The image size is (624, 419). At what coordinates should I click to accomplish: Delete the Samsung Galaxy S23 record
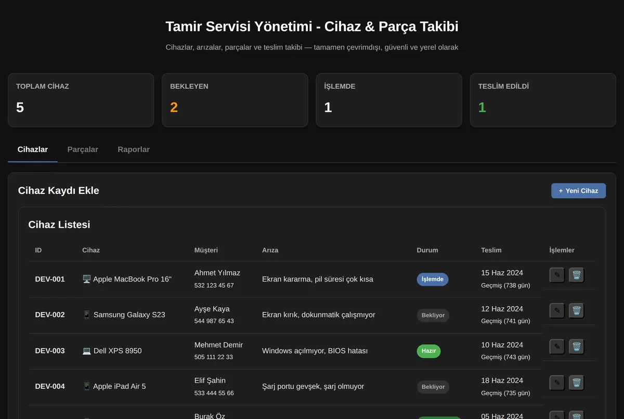(576, 311)
